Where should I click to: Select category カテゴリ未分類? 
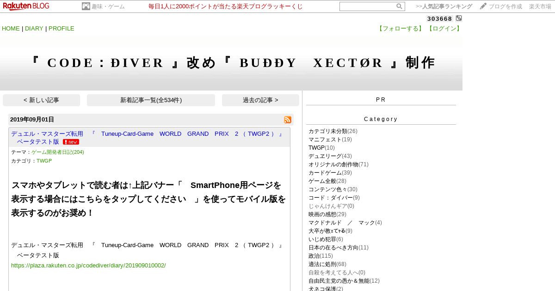pos(328,131)
